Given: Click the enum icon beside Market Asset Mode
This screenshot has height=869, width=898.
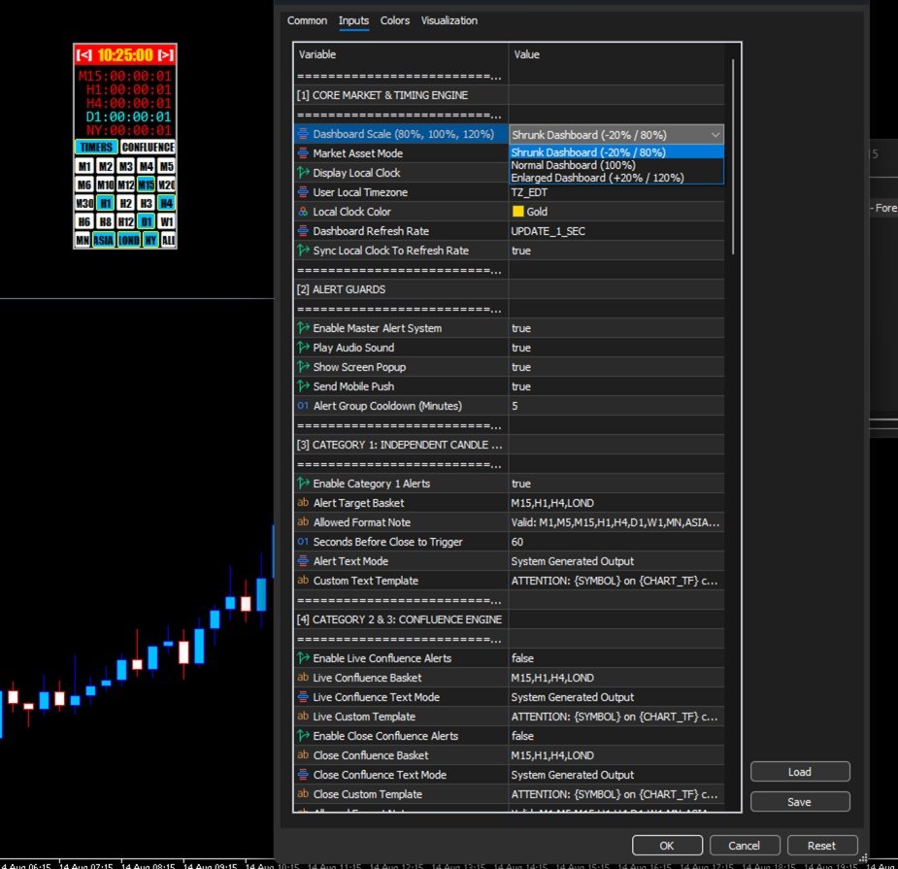Looking at the screenshot, I should [x=303, y=153].
